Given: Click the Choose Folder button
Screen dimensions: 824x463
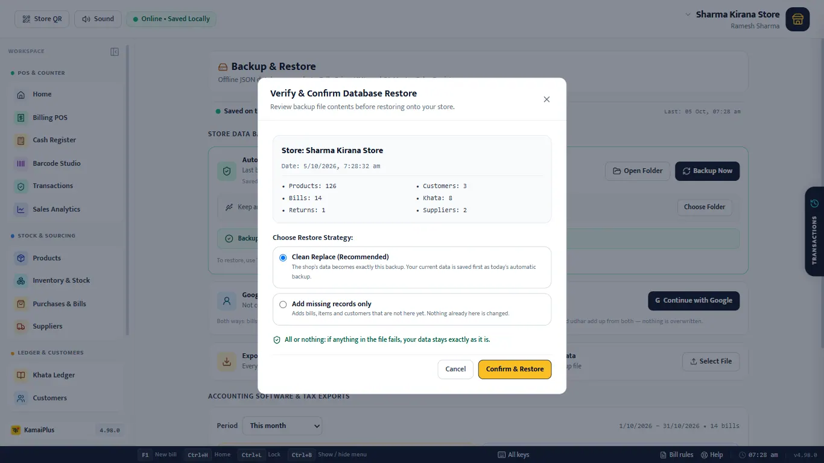Looking at the screenshot, I should tap(705, 207).
